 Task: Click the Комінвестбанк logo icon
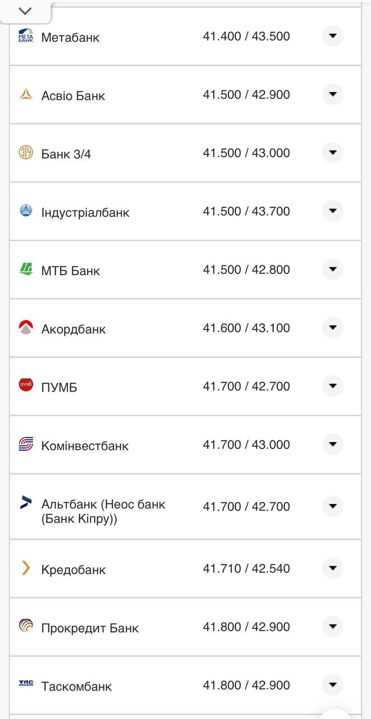(x=26, y=444)
